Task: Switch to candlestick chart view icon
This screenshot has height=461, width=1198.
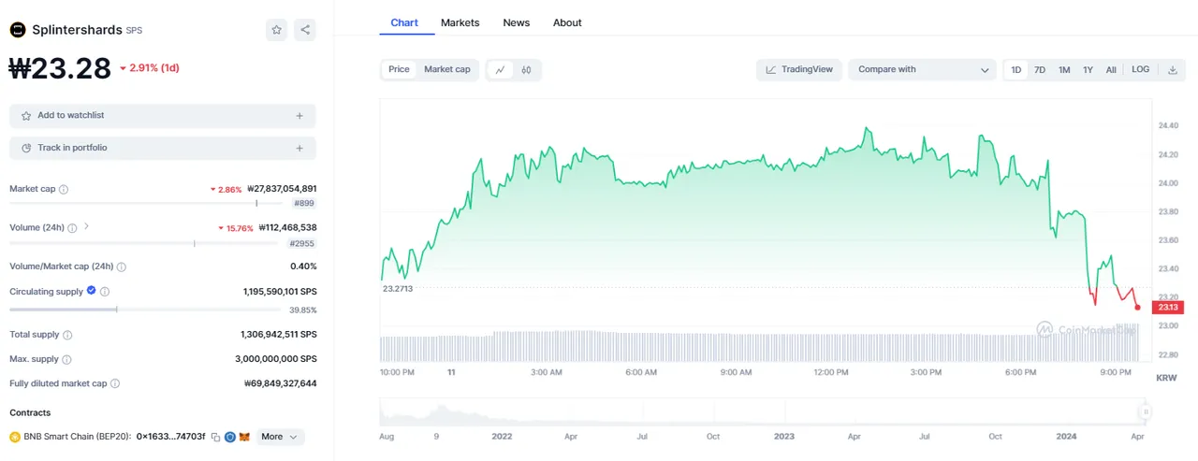Action: pyautogui.click(x=526, y=69)
